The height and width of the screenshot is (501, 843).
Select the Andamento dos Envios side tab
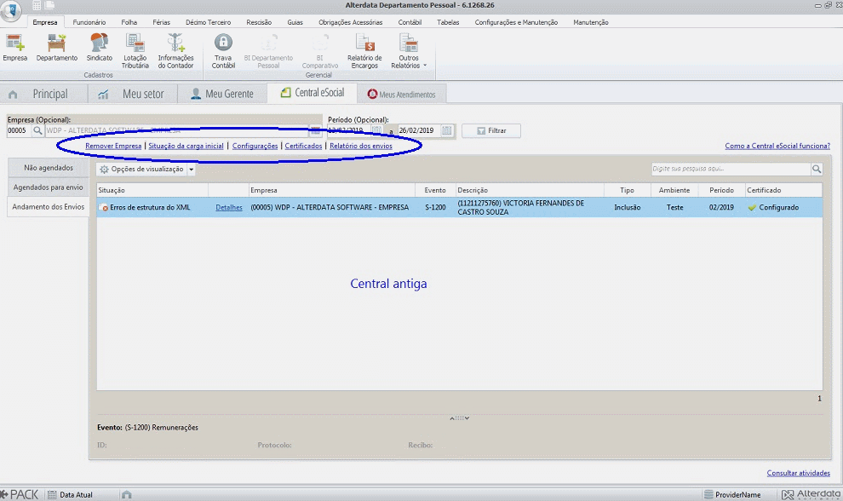click(49, 207)
